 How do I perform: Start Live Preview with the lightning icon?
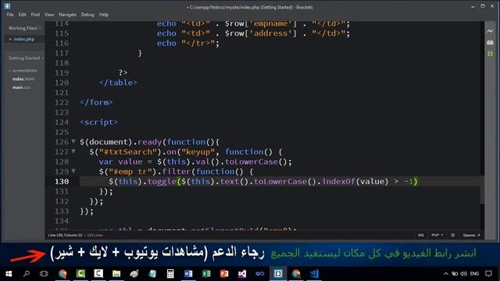tap(490, 31)
